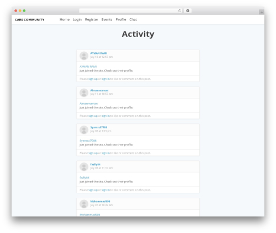Viewport: 276px width, 233px height.
Task: Click AYMAN RAMI's avatar image
Action: point(84,56)
